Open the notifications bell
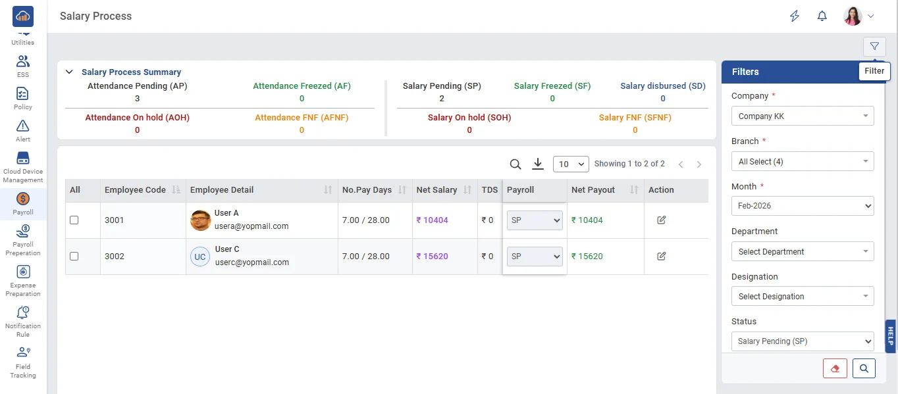 [822, 16]
